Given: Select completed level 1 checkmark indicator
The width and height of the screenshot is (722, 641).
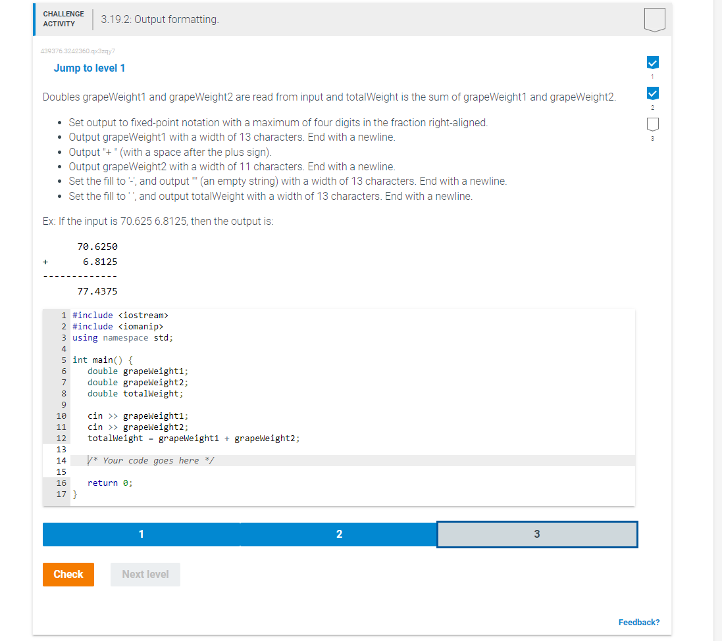Looking at the screenshot, I should (652, 62).
